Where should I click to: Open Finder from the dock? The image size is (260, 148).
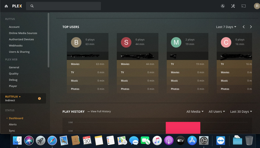click(x=17, y=141)
